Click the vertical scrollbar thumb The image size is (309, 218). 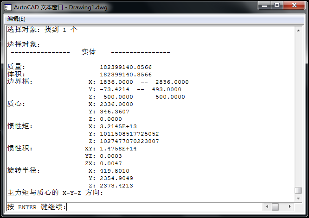click(x=298, y=190)
